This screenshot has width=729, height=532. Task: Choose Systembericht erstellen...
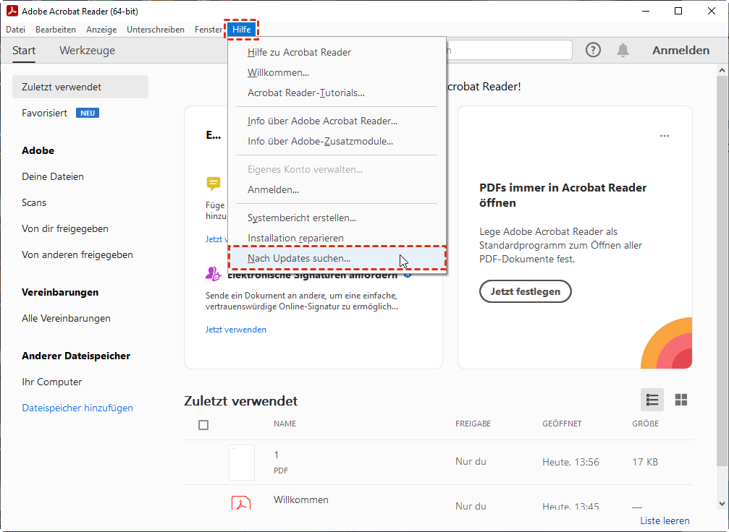click(x=337, y=218)
